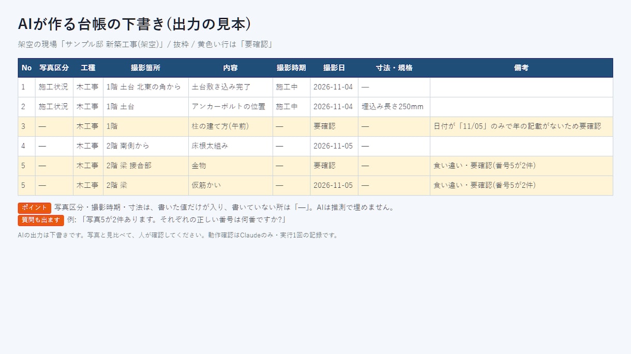The width and height of the screenshot is (631, 354).
Task: Click date 2026-11-04 in 土台敷き込み完了 row
Action: (333, 87)
